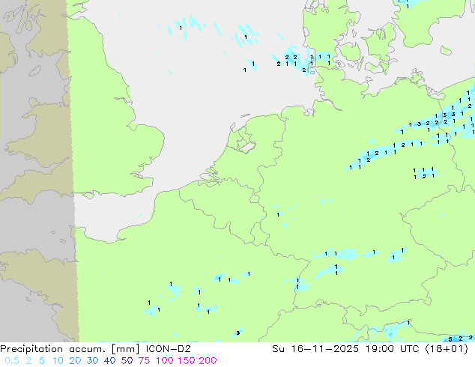Select the 0.5 legend value
This screenshot has height=367, width=475.
[x=12, y=361]
